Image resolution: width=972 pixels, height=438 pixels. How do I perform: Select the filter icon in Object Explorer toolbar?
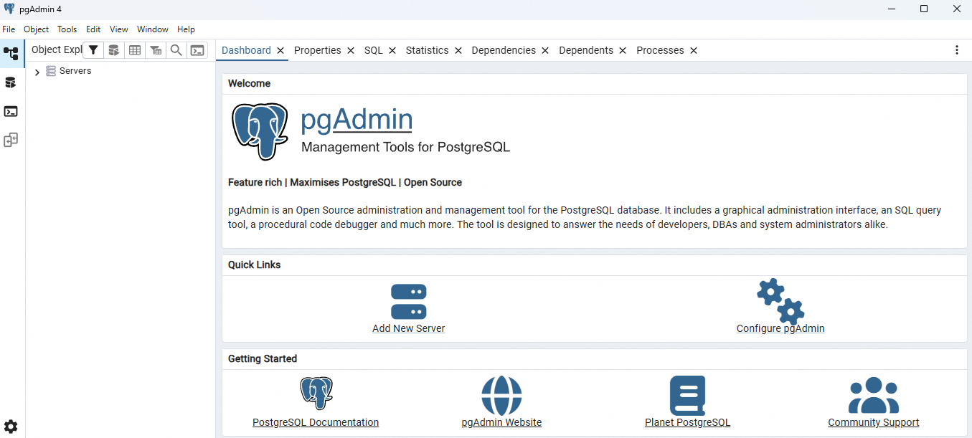93,49
